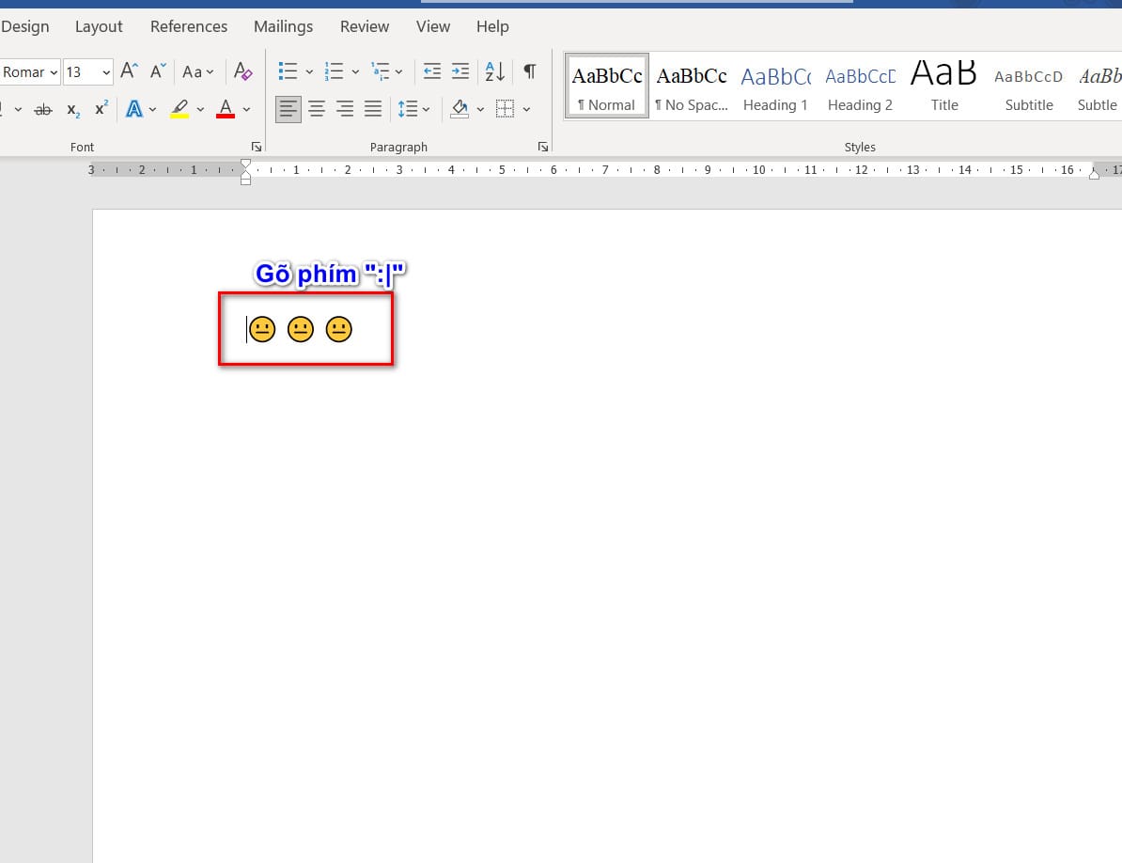
Task: Expand the Bullets list dropdown arrow
Action: tap(309, 72)
